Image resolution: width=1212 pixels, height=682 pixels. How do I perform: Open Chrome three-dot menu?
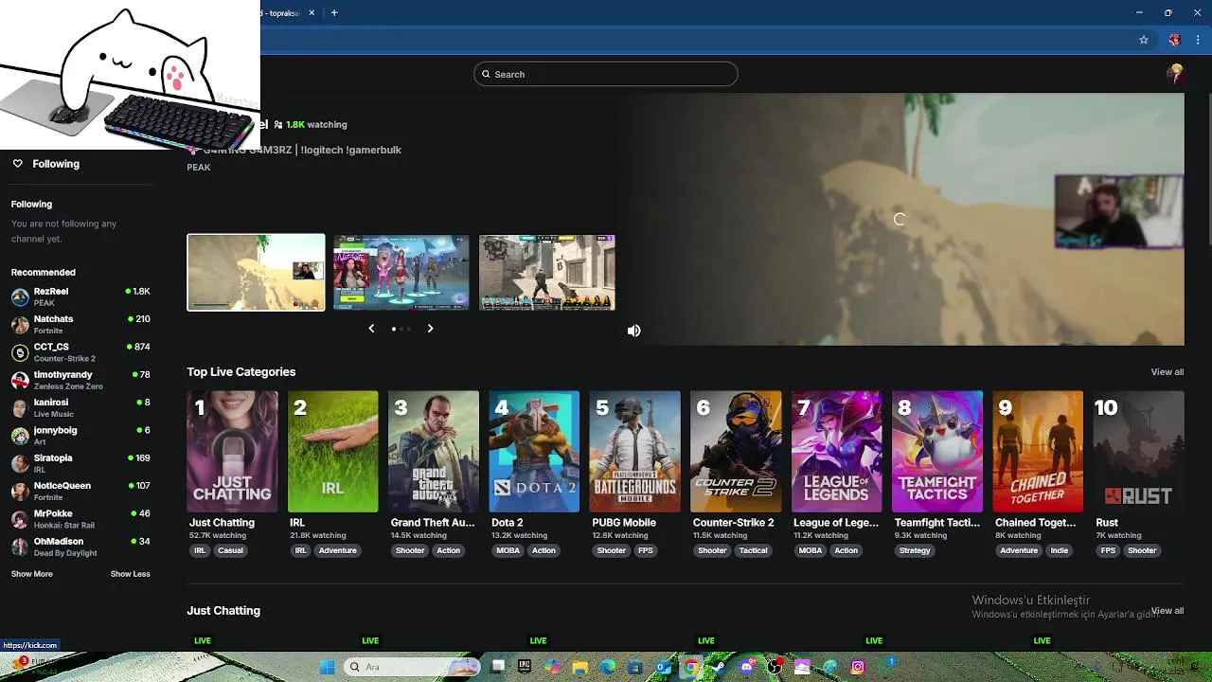click(x=1198, y=40)
